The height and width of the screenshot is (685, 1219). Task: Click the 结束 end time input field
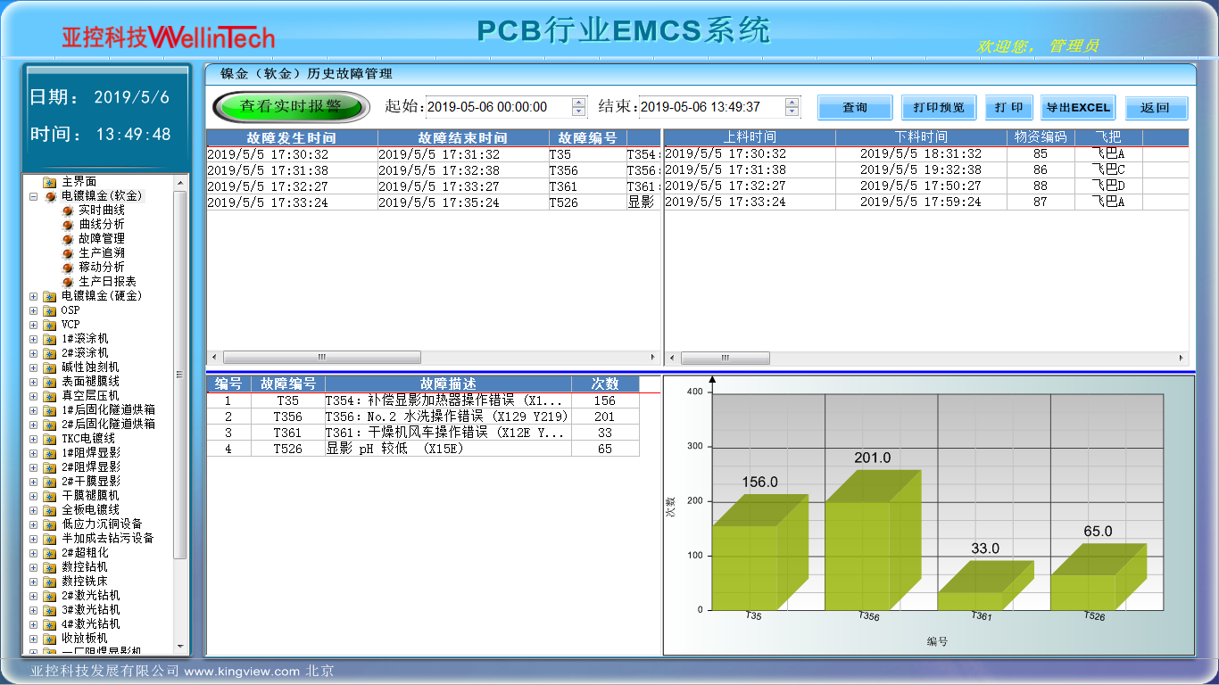pos(710,107)
